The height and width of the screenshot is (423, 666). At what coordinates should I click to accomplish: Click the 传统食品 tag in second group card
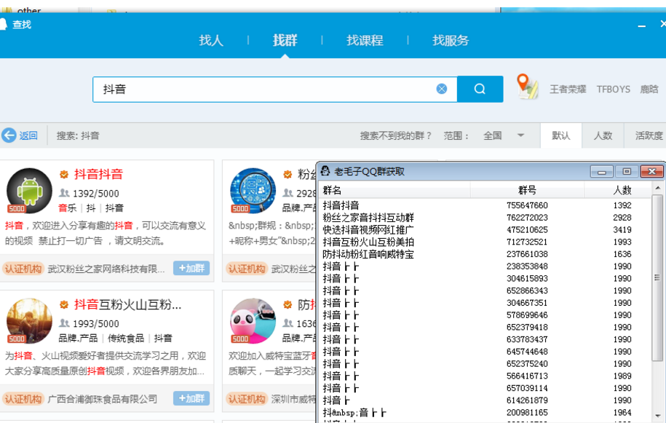click(x=126, y=338)
